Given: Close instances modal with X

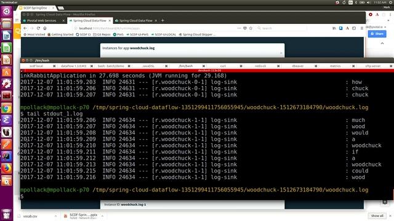Looking at the screenshot, I should [281, 53].
